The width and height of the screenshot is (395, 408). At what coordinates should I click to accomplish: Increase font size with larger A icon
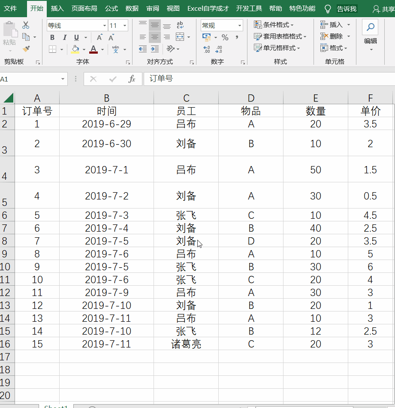pos(100,37)
